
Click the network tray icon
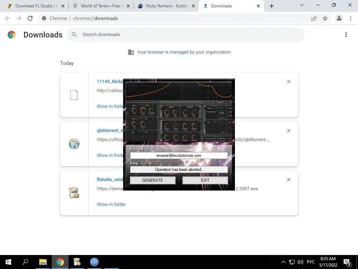(x=292, y=262)
